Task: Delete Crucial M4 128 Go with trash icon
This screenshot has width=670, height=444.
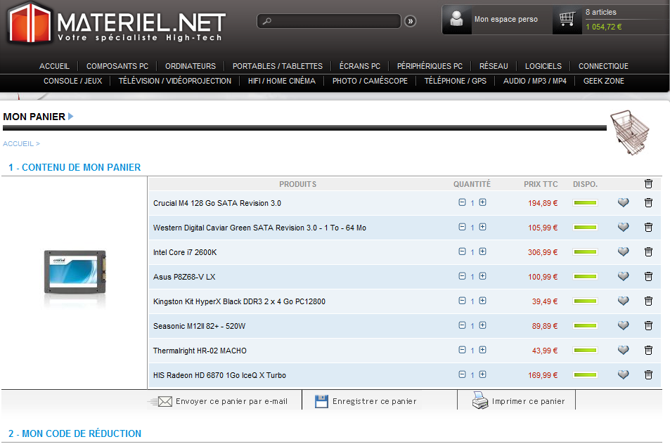Action: (x=648, y=203)
